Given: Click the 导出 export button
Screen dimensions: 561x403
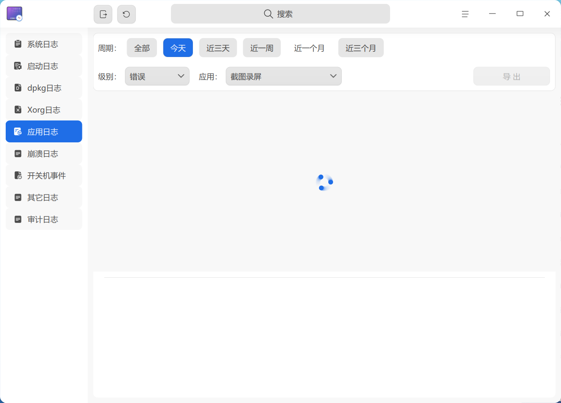Looking at the screenshot, I should [x=511, y=76].
